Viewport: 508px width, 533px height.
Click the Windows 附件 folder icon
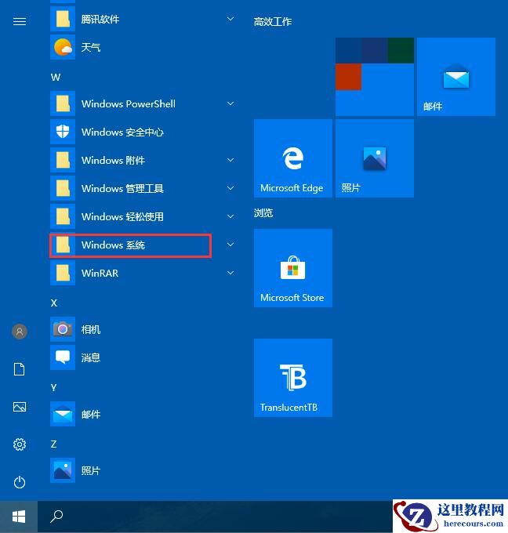(x=63, y=160)
